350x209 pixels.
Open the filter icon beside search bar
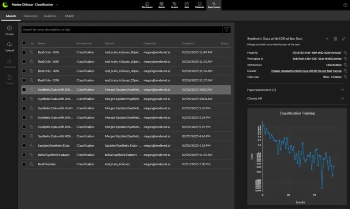point(226,29)
